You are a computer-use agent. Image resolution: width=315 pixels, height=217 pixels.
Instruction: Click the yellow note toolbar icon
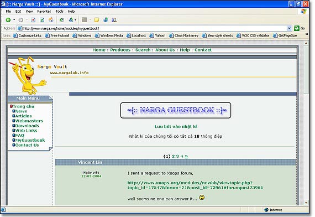click(x=97, y=20)
